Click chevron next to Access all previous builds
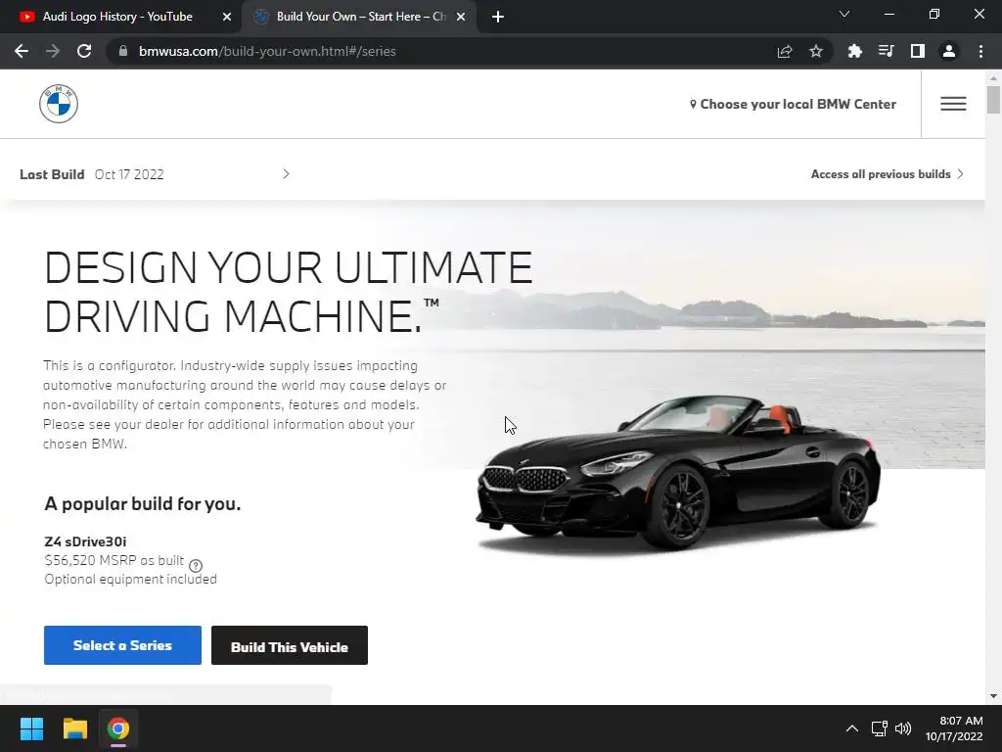The height and width of the screenshot is (752, 1002). tap(960, 174)
